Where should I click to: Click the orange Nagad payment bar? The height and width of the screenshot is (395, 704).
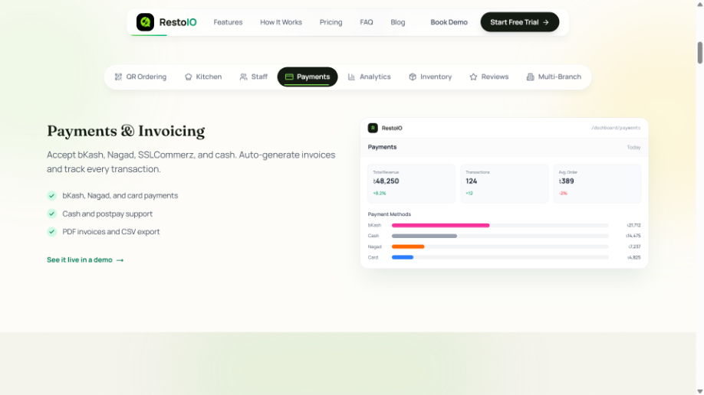click(x=408, y=246)
